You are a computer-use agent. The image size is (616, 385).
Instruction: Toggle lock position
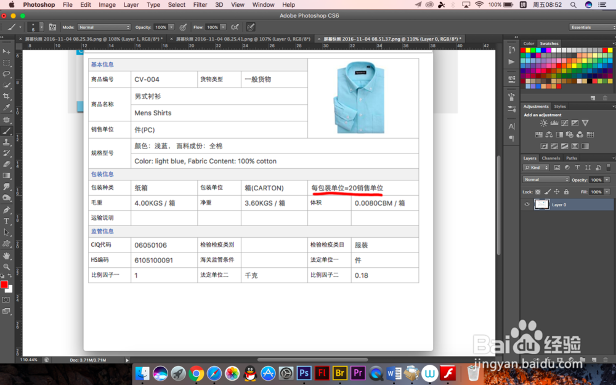[557, 192]
